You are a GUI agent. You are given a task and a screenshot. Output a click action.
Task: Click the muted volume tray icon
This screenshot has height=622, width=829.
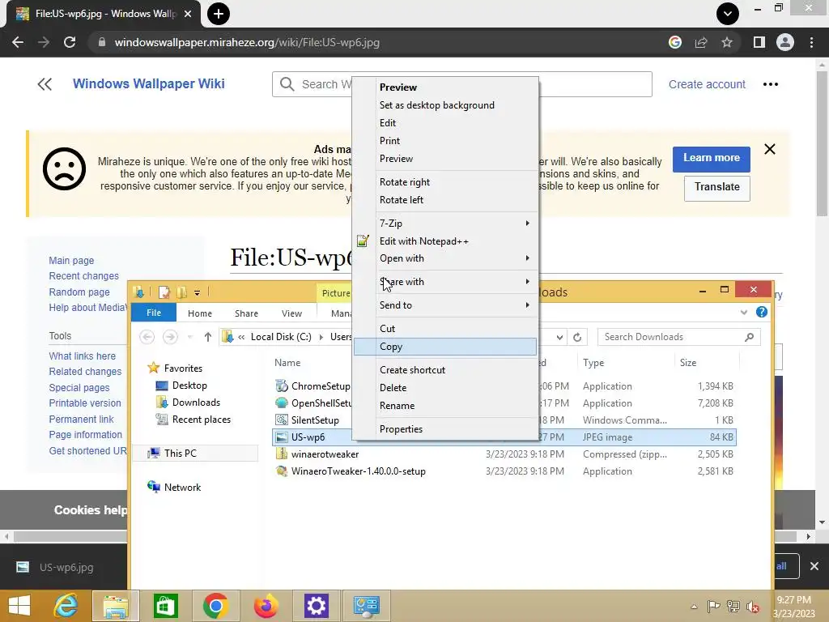click(x=752, y=607)
